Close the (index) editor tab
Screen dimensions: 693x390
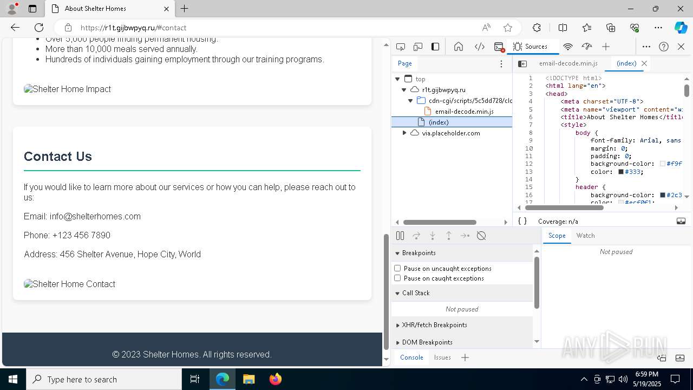pos(644,63)
